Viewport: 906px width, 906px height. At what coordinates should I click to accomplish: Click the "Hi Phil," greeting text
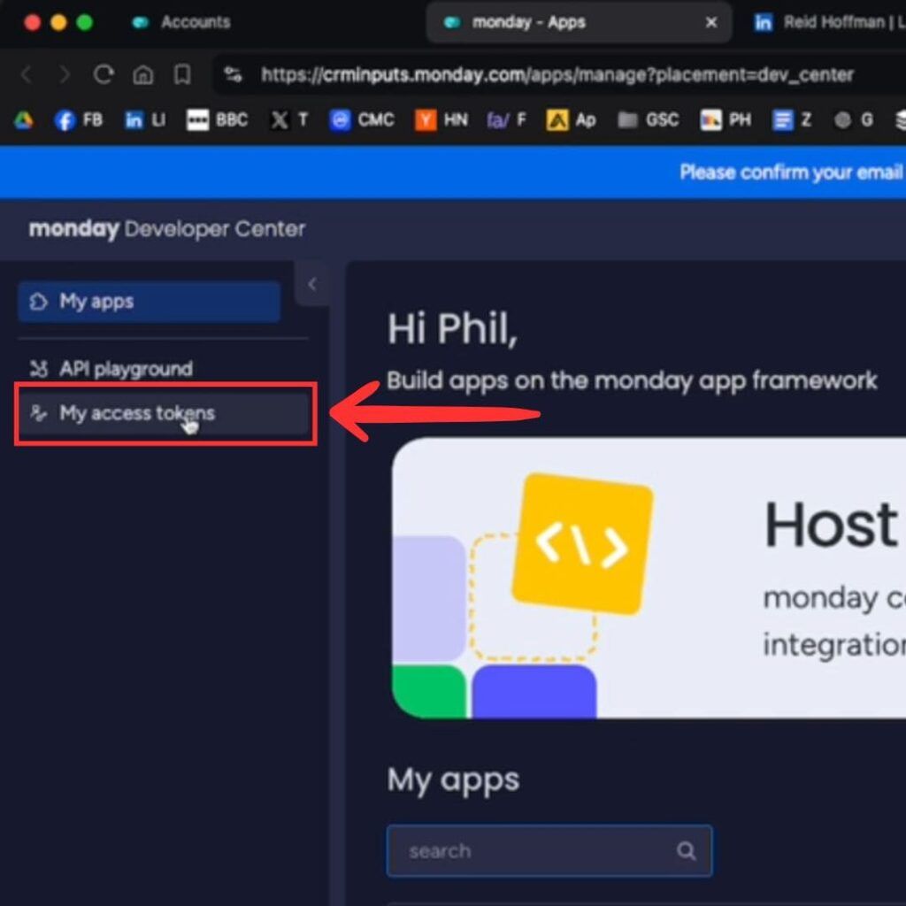452,329
